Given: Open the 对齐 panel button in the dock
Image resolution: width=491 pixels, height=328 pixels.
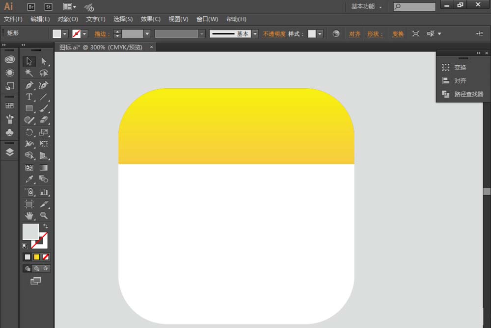Looking at the screenshot, I should pyautogui.click(x=460, y=81).
